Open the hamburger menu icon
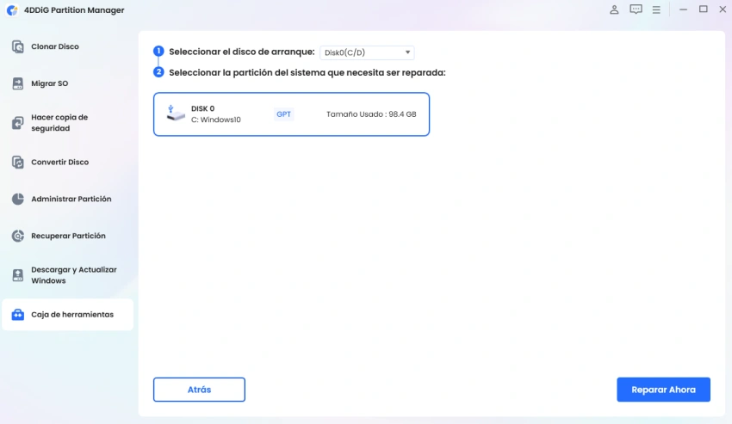732x424 pixels. coord(656,9)
